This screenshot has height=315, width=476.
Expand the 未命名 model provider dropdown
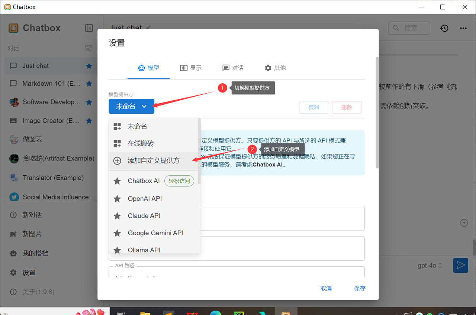(131, 107)
